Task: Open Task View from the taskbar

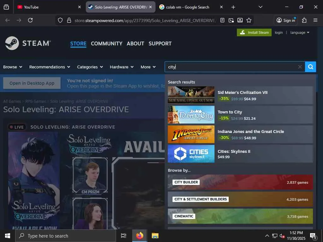Action: tap(124, 236)
